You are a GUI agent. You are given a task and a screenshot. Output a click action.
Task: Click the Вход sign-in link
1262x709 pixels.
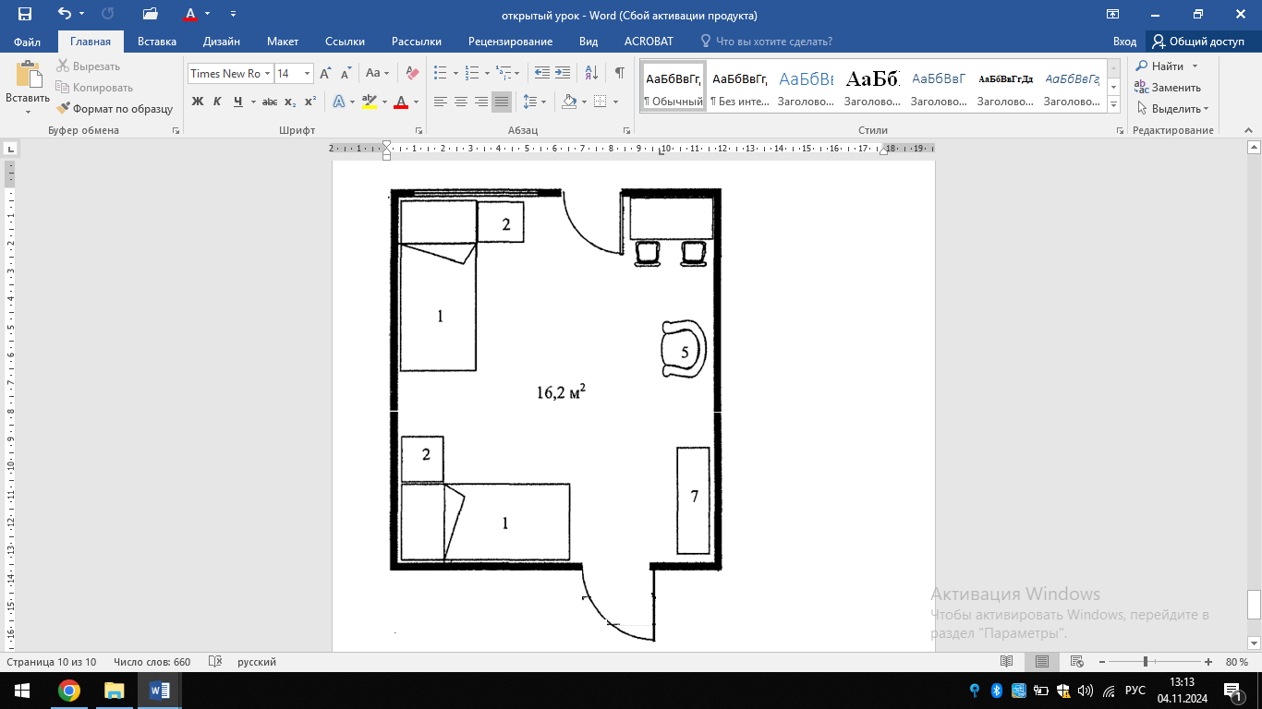(1124, 42)
